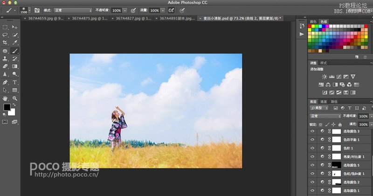The image size is (373, 196).
Task: Select the Dodge tool
Action: click(x=15, y=74)
